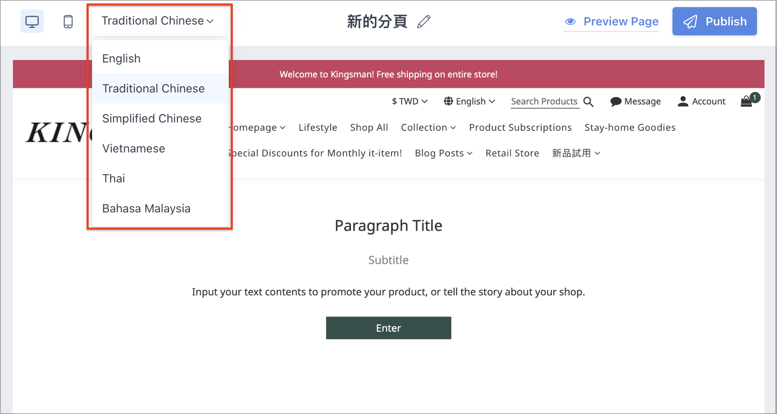Open the Account menu
The width and height of the screenshot is (777, 414).
pos(702,101)
